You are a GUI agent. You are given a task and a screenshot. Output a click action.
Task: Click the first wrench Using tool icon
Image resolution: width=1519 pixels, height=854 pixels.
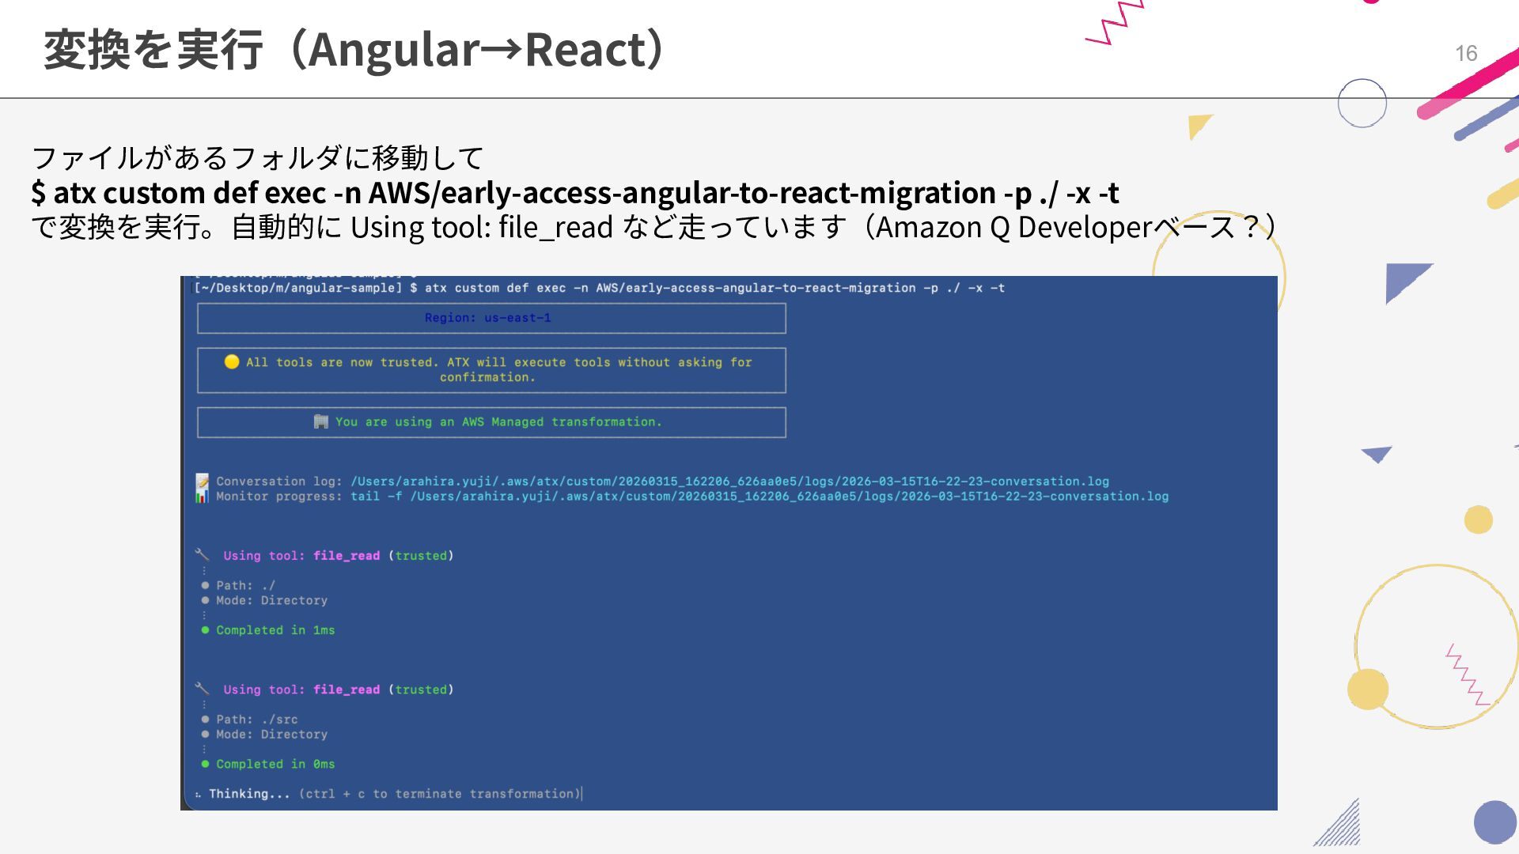click(x=203, y=555)
